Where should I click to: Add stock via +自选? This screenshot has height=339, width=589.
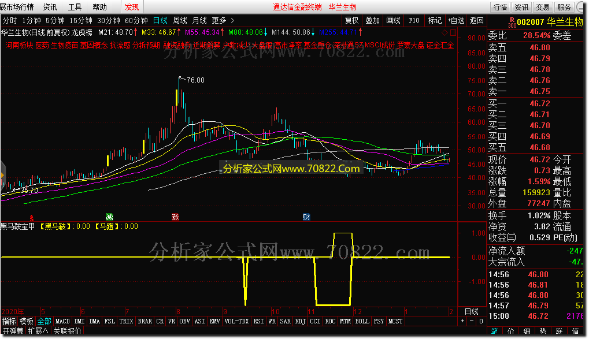[456, 20]
